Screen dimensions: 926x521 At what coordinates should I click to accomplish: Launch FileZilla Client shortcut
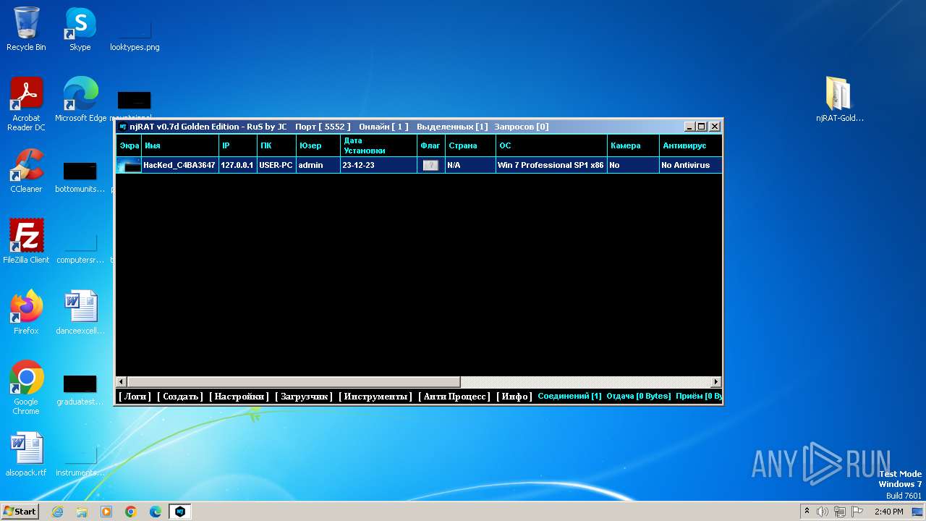[26, 241]
